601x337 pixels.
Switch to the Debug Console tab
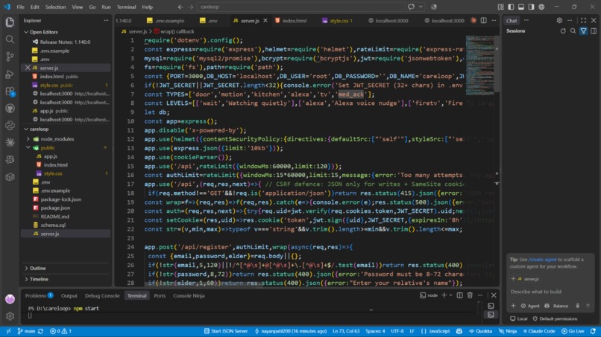pos(102,295)
